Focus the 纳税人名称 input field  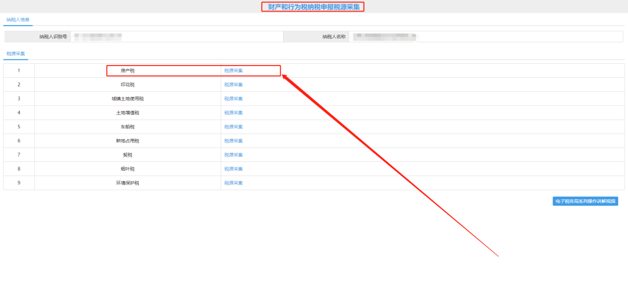[x=486, y=37]
